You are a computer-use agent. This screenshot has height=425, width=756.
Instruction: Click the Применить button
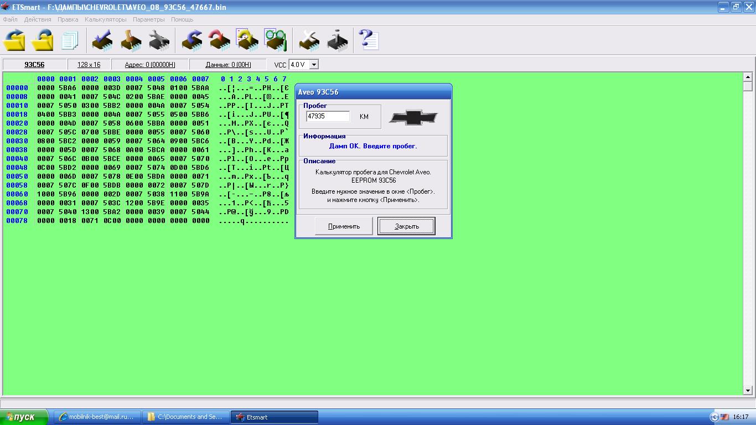coord(344,226)
